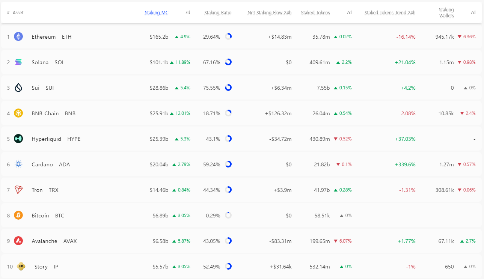Sort table by Staking MC column
The width and height of the screenshot is (484, 279).
point(157,12)
